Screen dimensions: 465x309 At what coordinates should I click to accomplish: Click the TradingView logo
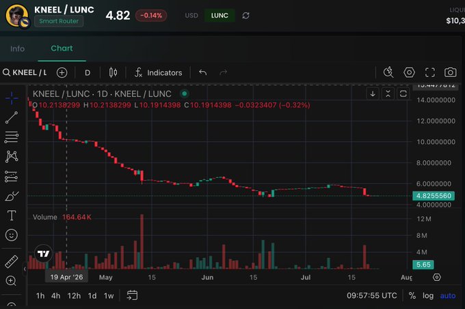coord(43,254)
